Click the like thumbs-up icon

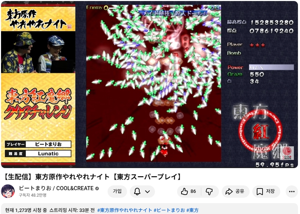184,192
